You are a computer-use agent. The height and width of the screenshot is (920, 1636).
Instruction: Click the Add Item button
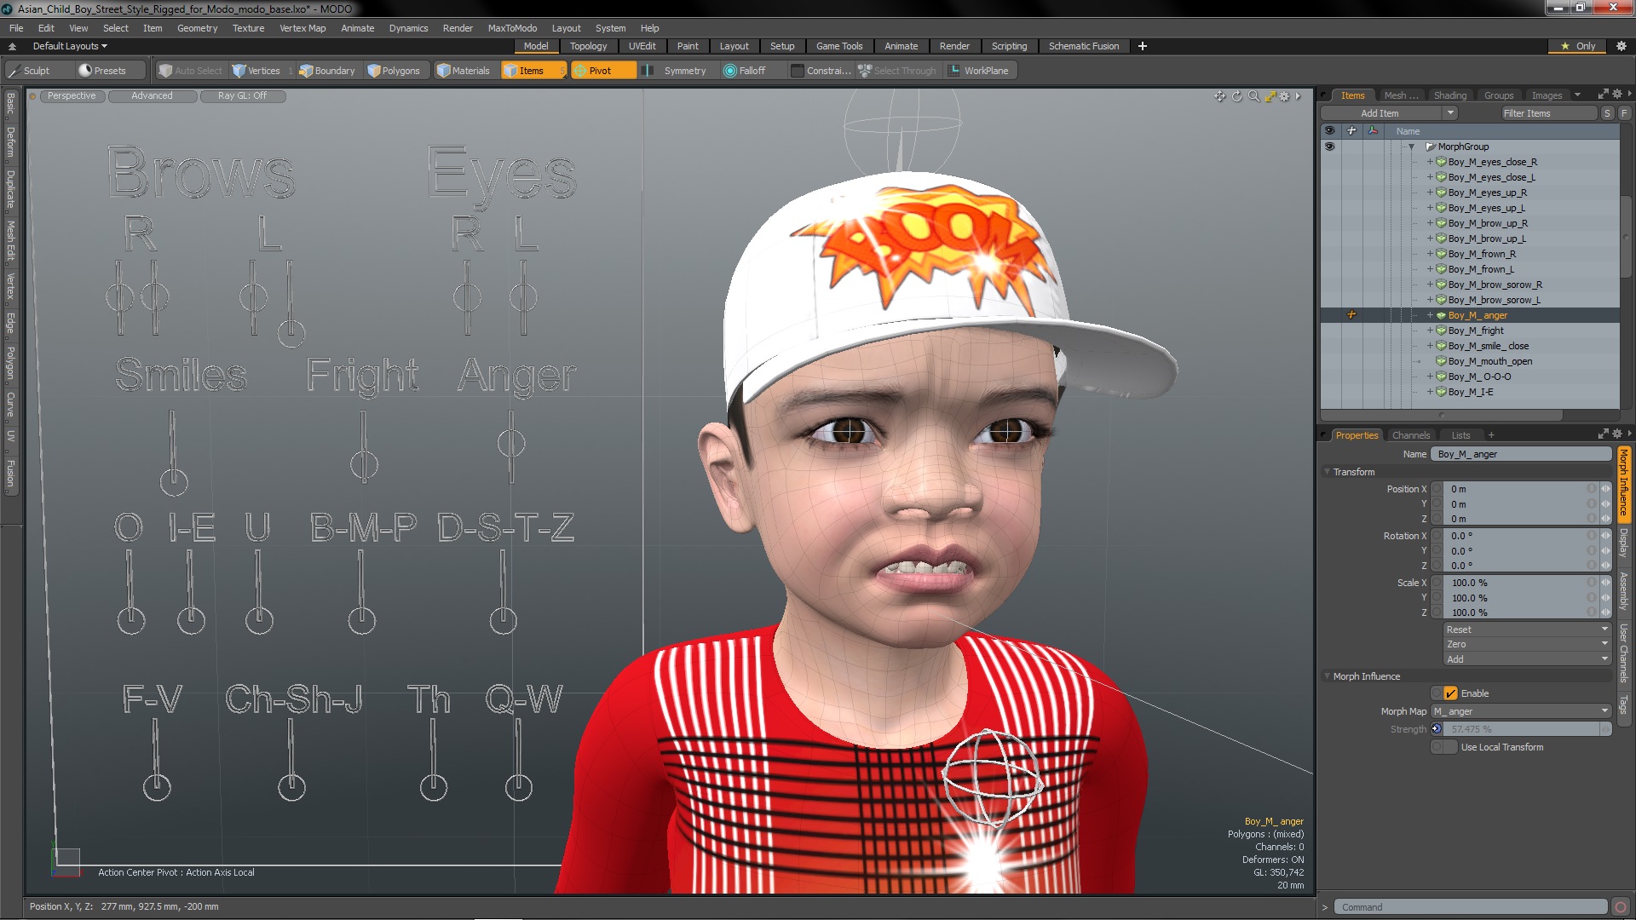click(x=1380, y=113)
